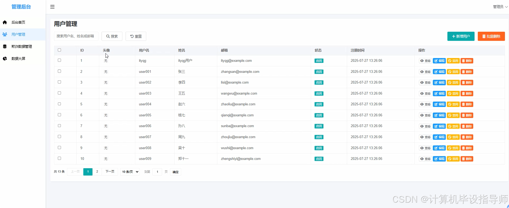Screen dimensions: 509x208
Task: Click the email zhangsan@example.com
Action: [x=240, y=72]
